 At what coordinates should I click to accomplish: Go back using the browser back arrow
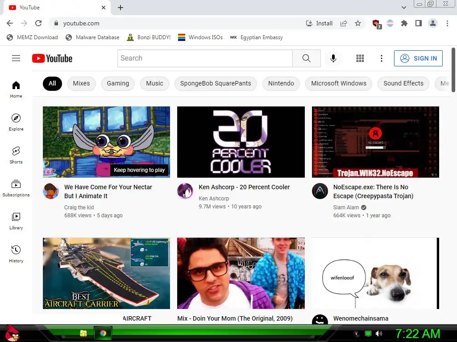(10, 23)
